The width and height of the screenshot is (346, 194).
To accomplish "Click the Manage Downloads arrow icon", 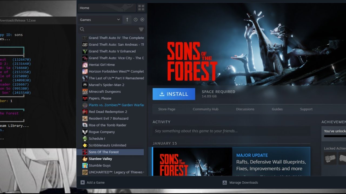I will click(225, 183).
